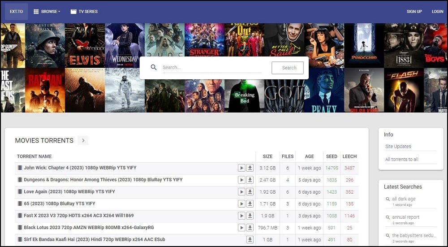Open Love Again (2023) torrent page
The height and width of the screenshot is (247, 448).
click(x=69, y=191)
